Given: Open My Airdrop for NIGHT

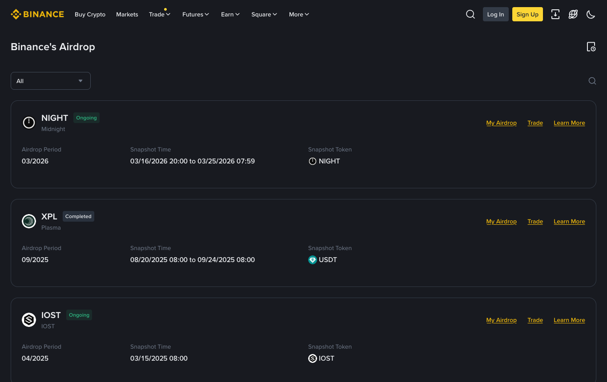Looking at the screenshot, I should (502, 123).
